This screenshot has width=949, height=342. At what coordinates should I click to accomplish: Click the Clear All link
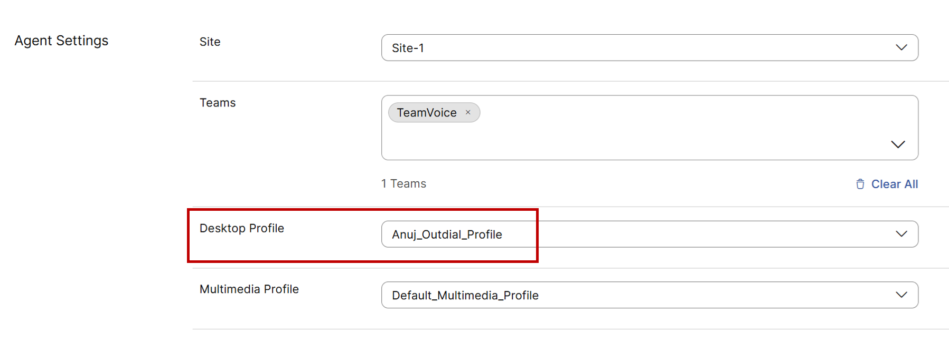pos(894,184)
